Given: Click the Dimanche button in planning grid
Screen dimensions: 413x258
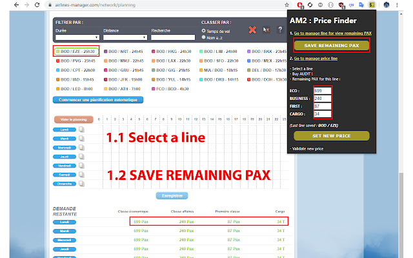Looking at the screenshot, I should pos(65,183).
